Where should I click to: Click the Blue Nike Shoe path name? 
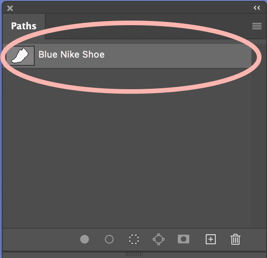tap(71, 54)
